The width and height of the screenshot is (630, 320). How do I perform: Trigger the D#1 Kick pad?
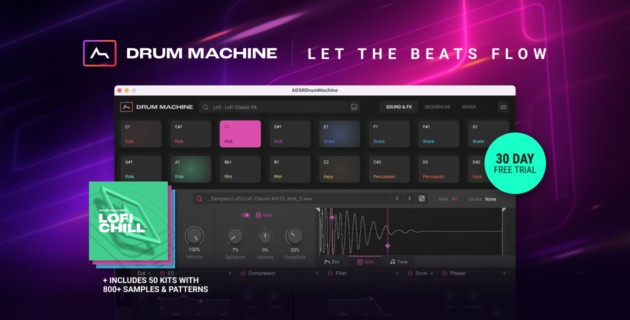click(289, 134)
